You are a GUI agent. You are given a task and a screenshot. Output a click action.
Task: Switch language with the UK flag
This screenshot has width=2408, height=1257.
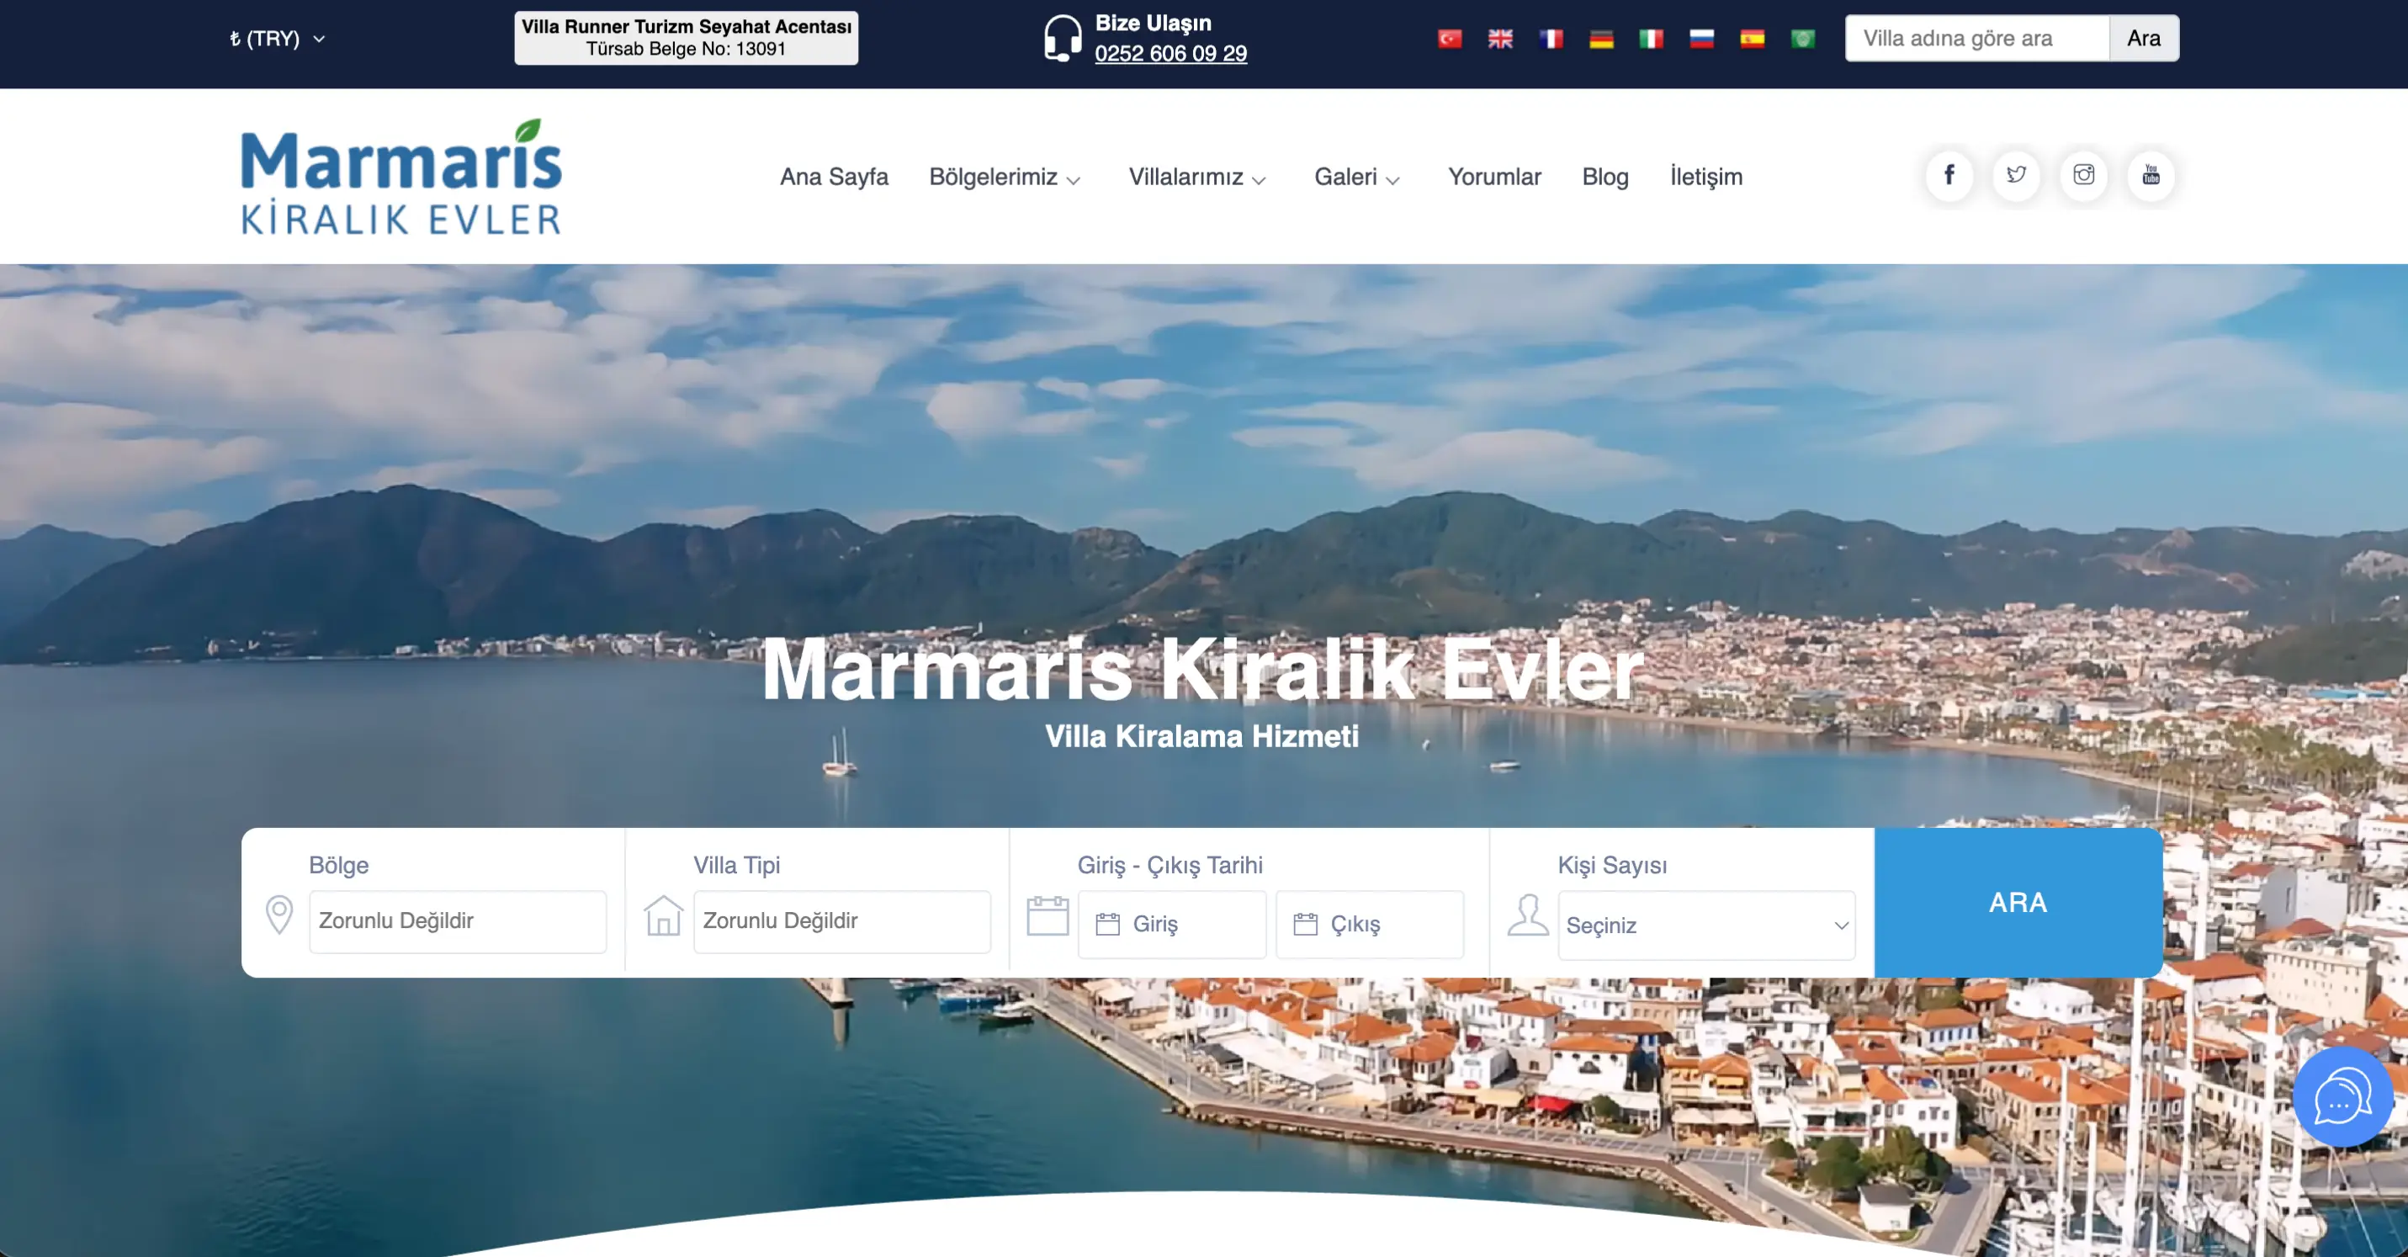click(1500, 39)
